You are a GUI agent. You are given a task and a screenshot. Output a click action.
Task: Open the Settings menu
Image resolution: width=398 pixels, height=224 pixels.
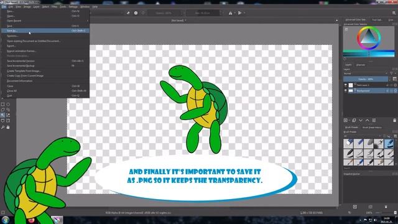pos(73,7)
